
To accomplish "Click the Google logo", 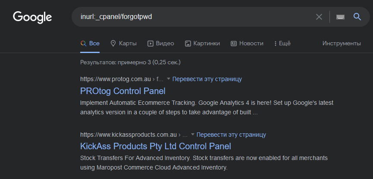I will pyautogui.click(x=32, y=17).
